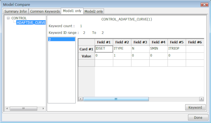Select the Model1 only tab
The width and height of the screenshot is (211, 123).
pyautogui.click(x=72, y=11)
